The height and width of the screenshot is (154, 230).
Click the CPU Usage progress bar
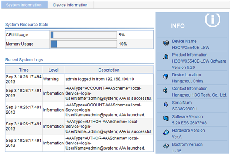(x=84, y=35)
